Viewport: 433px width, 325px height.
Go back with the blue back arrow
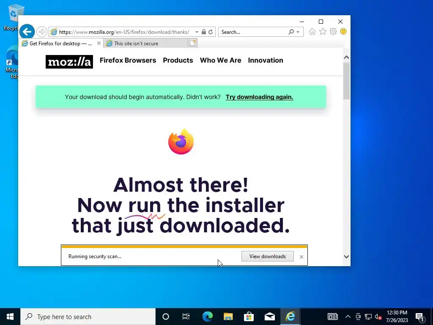pos(27,32)
